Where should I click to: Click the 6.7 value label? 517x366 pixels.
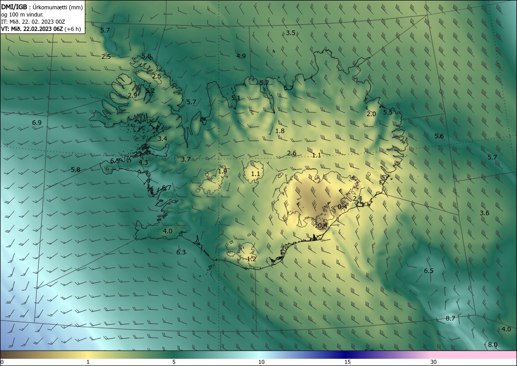pos(166,188)
